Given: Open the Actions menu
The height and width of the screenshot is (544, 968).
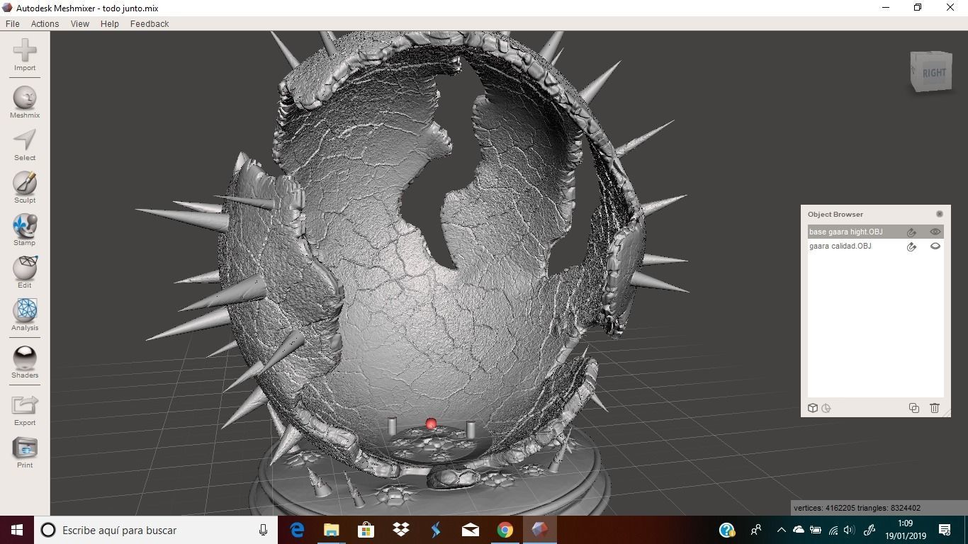Looking at the screenshot, I should pyautogui.click(x=45, y=23).
